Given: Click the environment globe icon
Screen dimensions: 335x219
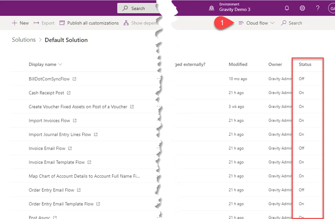Looking at the screenshot, I should click(212, 8).
